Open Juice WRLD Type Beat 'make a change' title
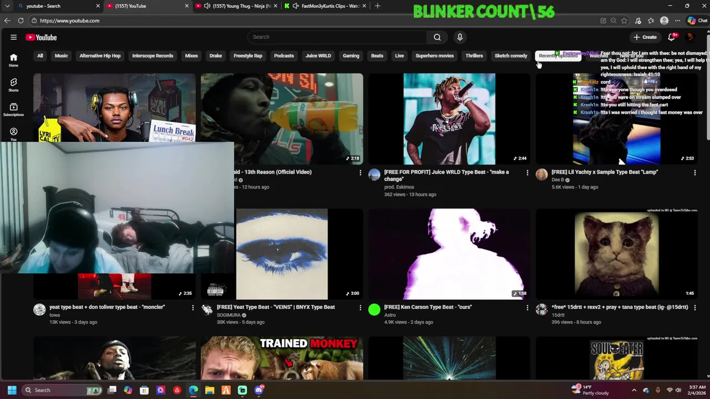The height and width of the screenshot is (399, 710). [x=447, y=175]
